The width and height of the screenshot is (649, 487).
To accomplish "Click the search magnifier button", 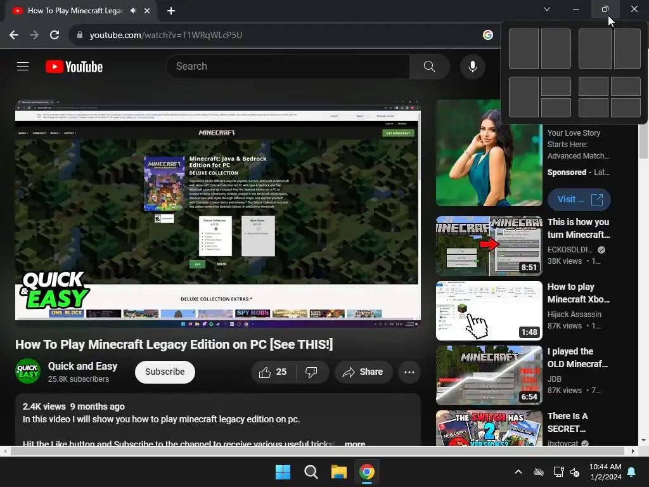I will coord(429,66).
